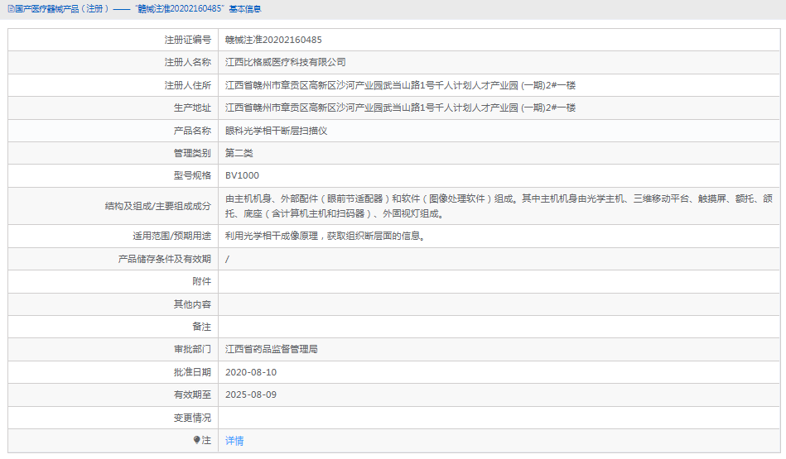Click the 生产地址 address value
Image resolution: width=786 pixels, height=459 pixels.
pyautogui.click(x=400, y=108)
